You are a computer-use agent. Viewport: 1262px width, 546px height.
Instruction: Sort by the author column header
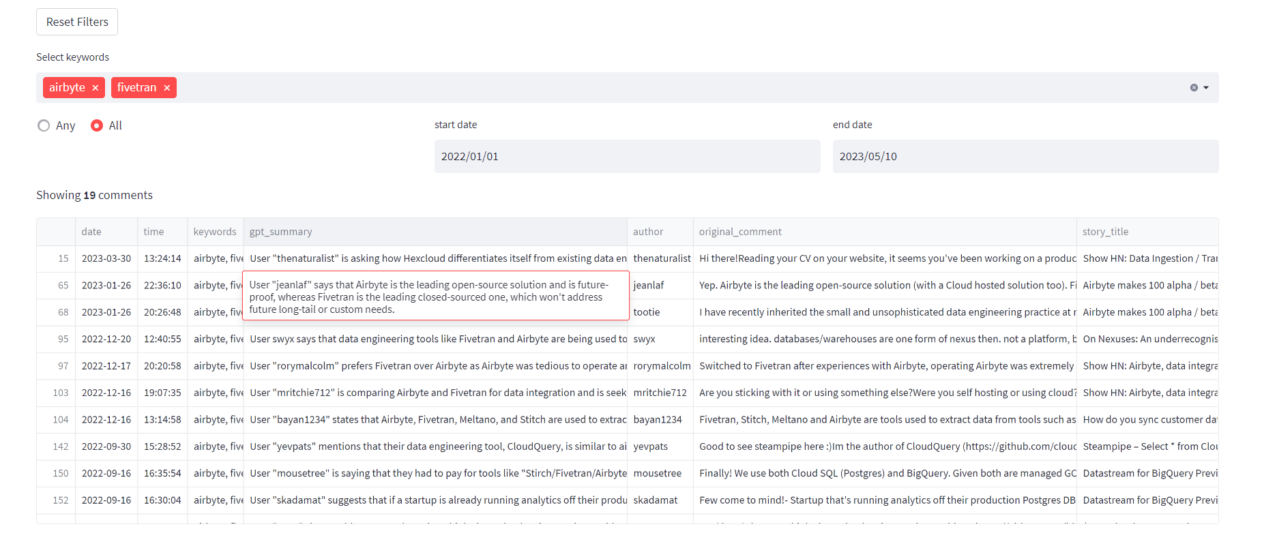[660, 232]
